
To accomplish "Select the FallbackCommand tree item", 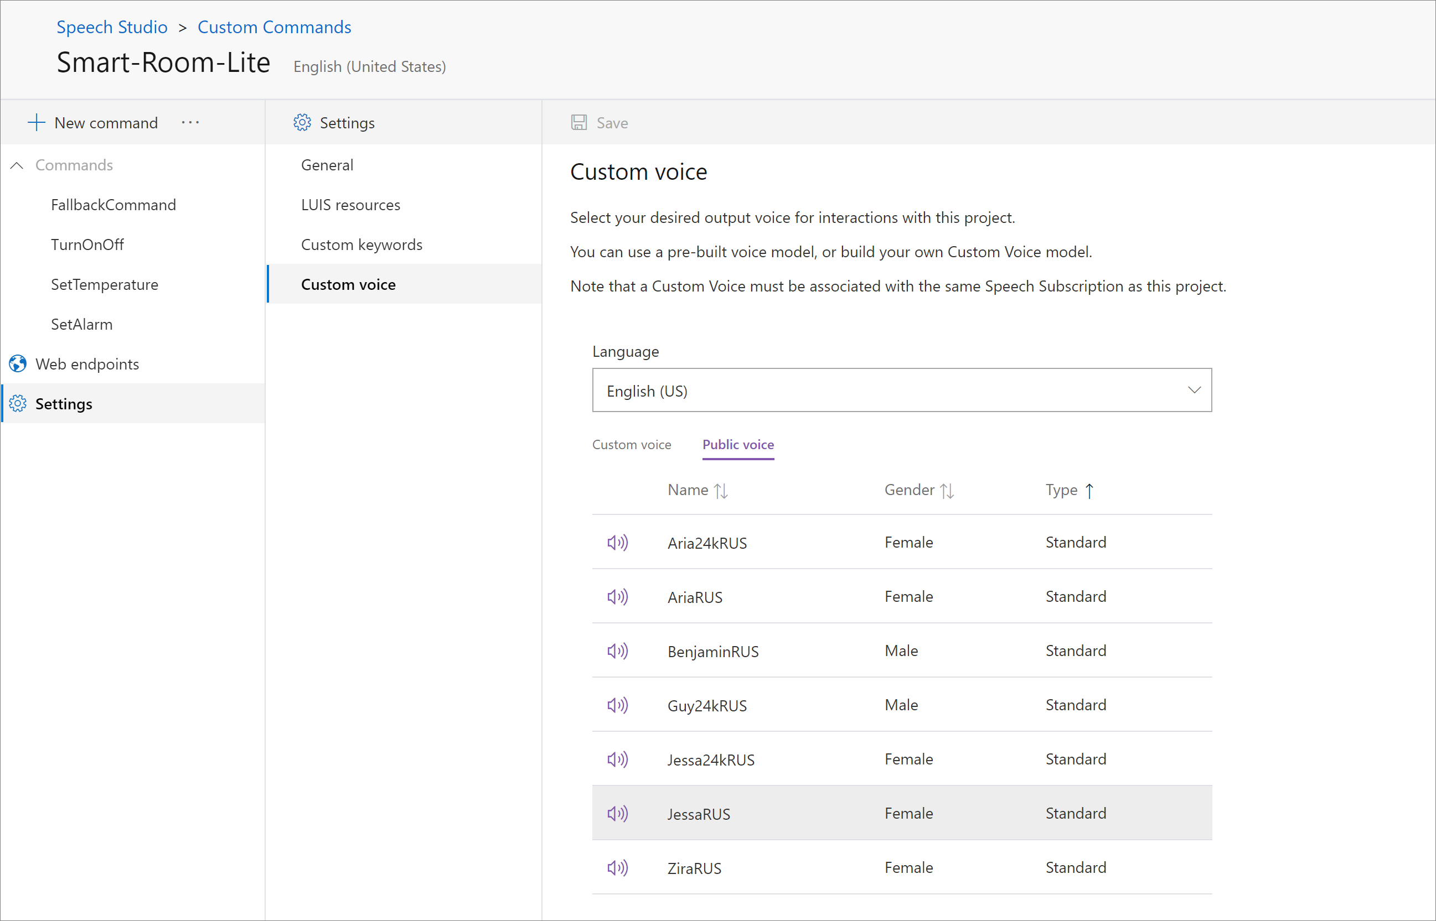I will [x=113, y=204].
